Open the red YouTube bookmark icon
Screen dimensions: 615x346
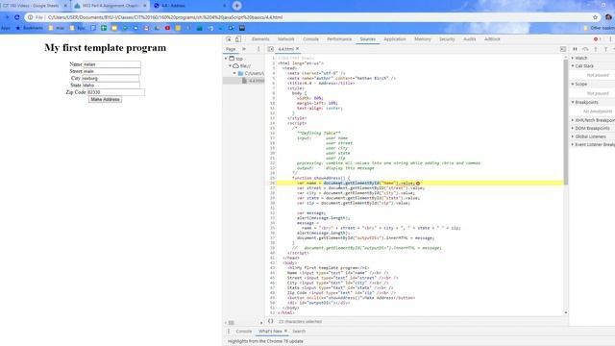[167, 28]
